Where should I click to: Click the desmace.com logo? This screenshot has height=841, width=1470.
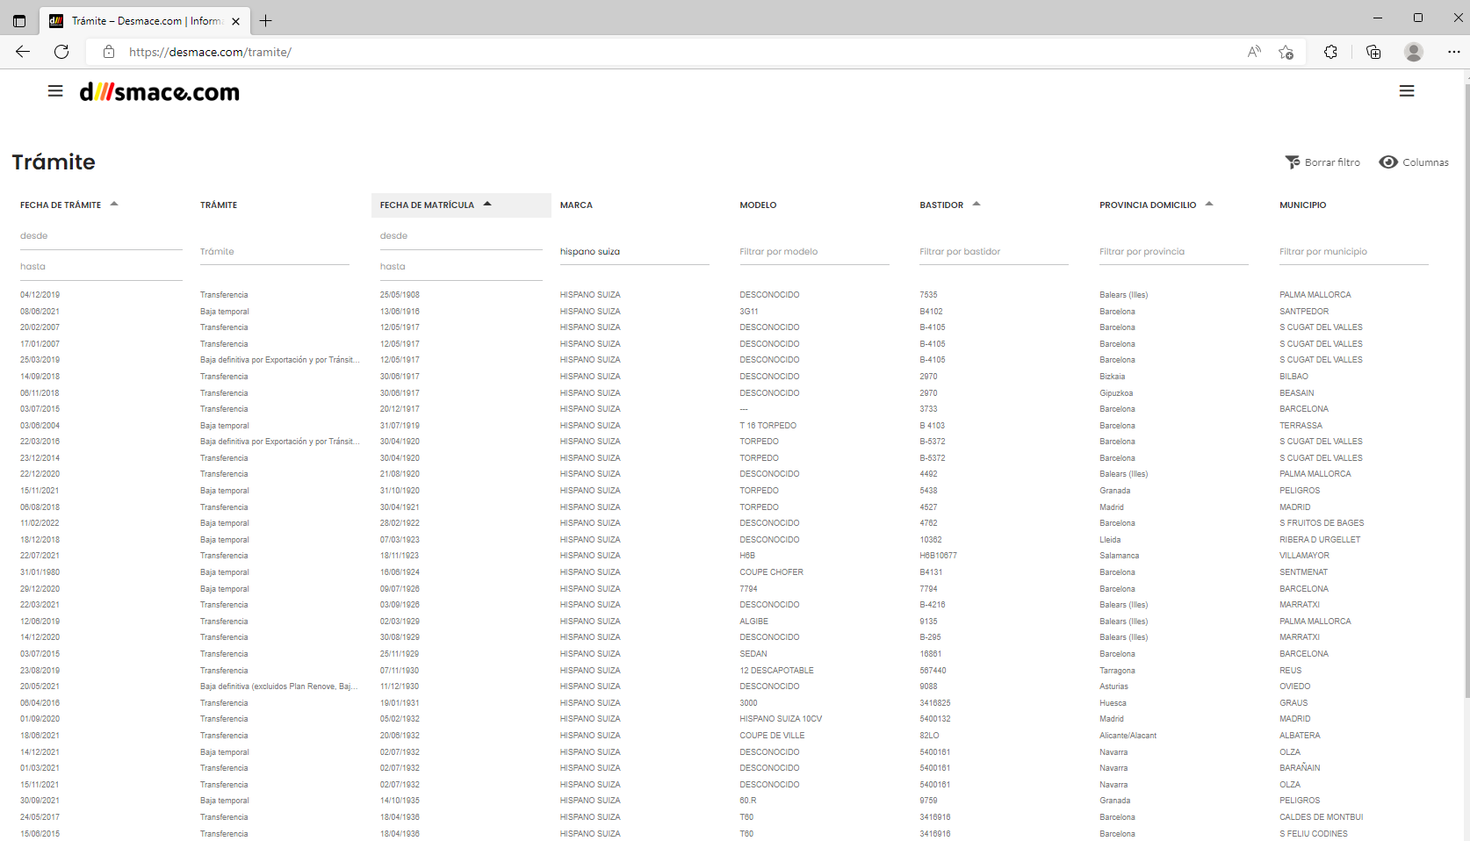click(x=159, y=91)
